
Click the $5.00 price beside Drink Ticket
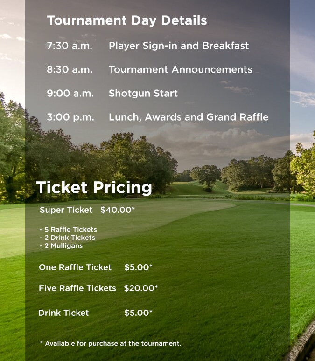click(138, 313)
